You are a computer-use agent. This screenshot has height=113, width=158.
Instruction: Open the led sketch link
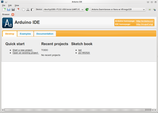pyautogui.click(x=80, y=50)
